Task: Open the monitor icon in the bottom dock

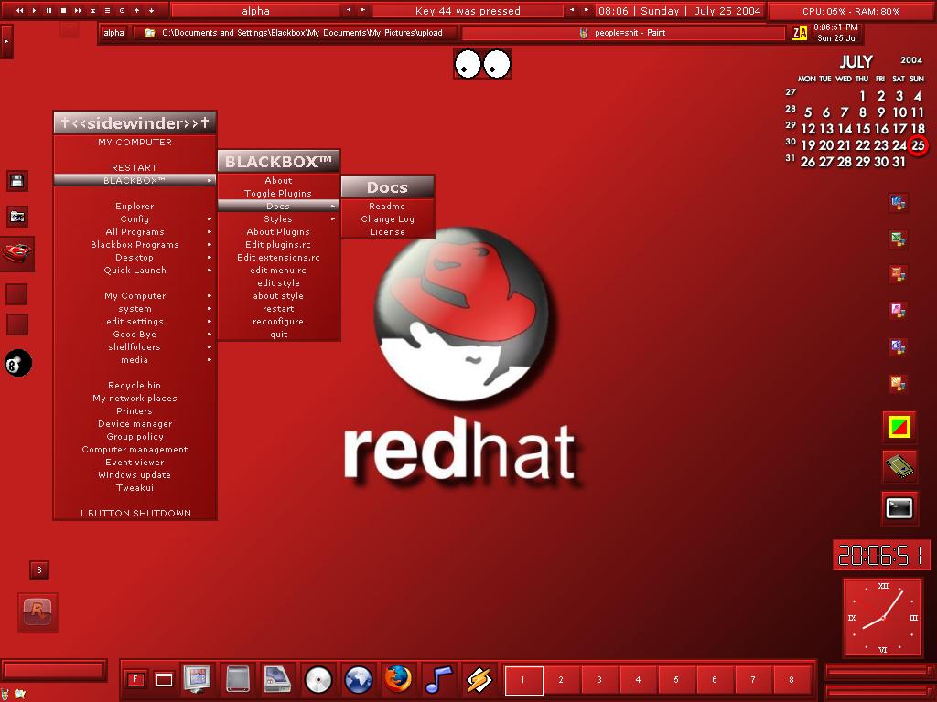Action: pos(197,679)
